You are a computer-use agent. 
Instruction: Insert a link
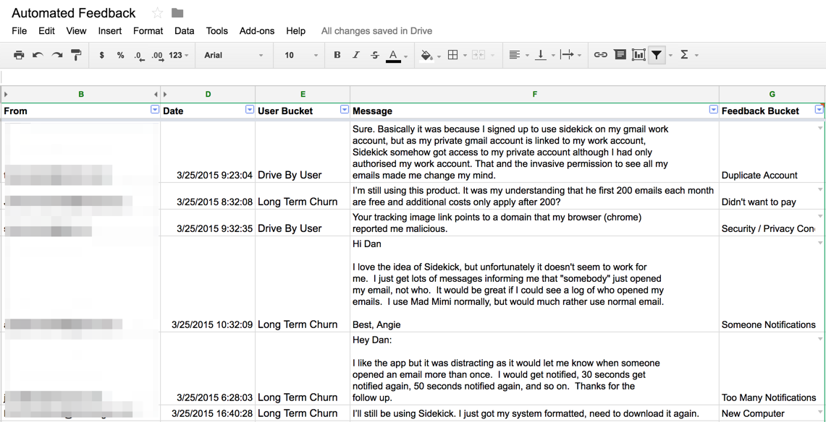pyautogui.click(x=601, y=55)
